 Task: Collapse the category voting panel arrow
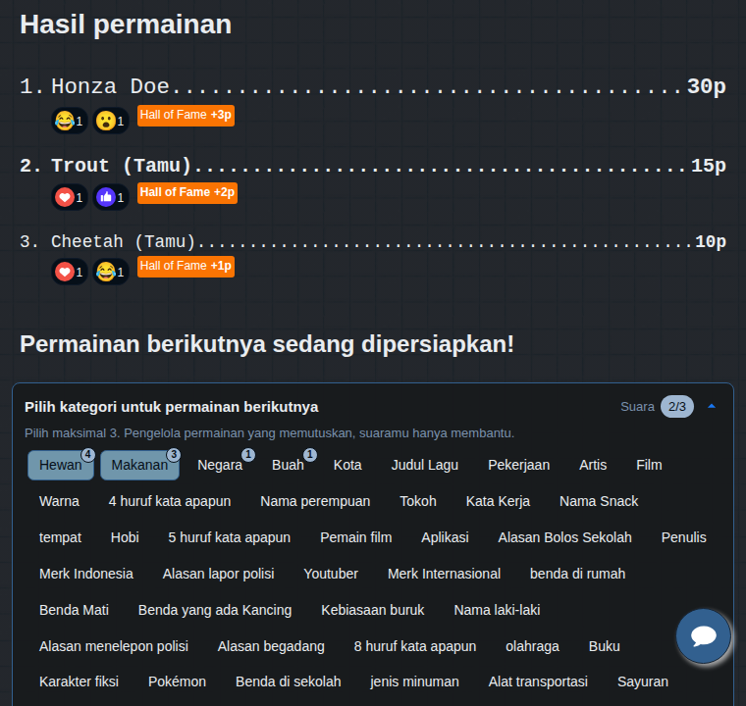[x=712, y=407]
